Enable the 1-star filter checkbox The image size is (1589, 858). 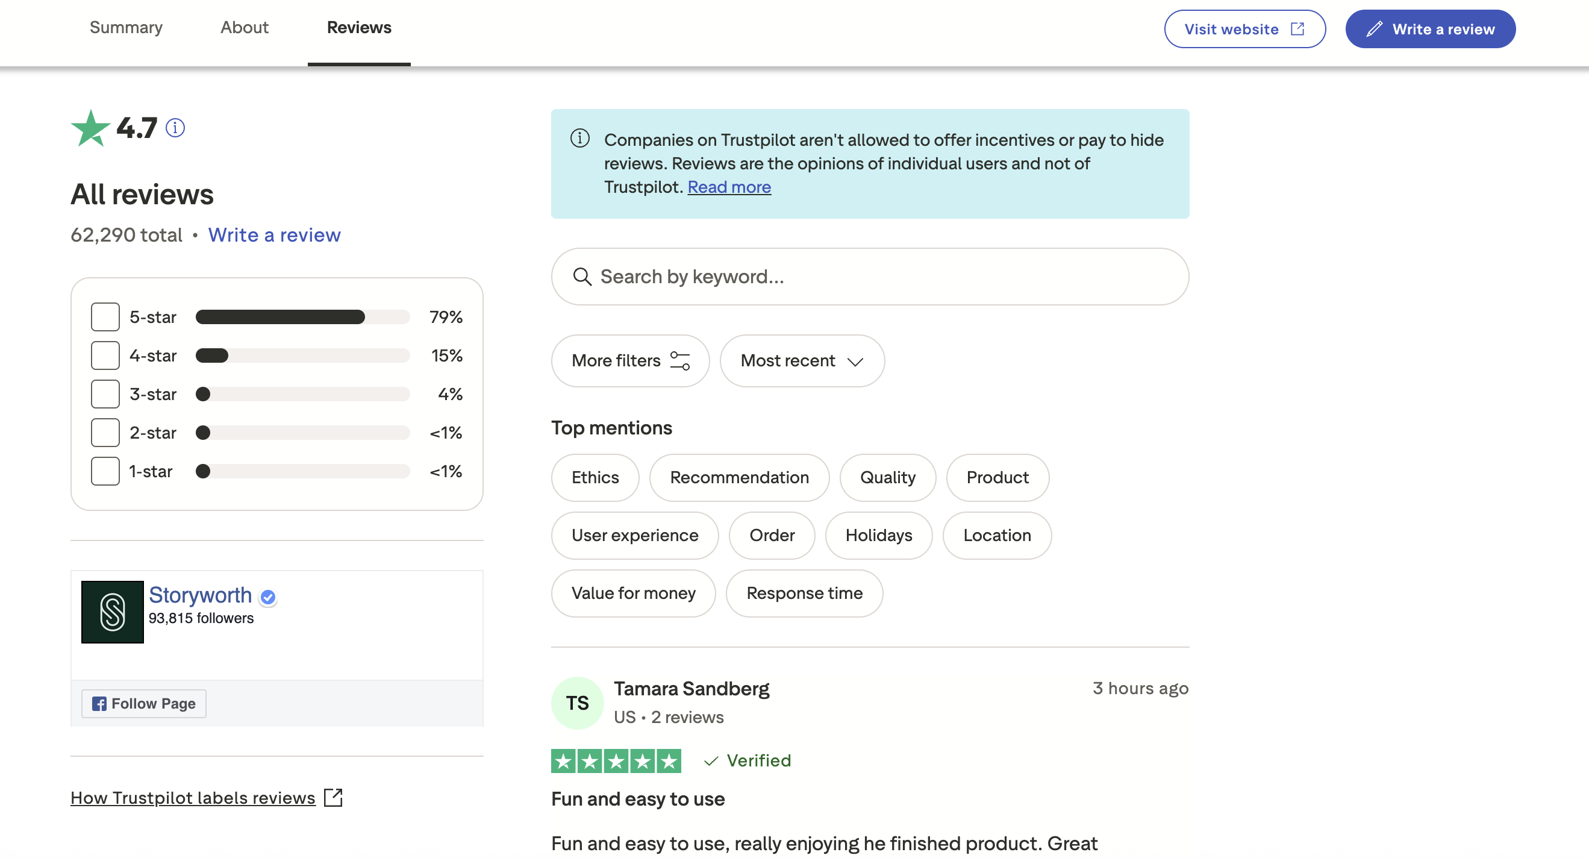click(x=105, y=471)
